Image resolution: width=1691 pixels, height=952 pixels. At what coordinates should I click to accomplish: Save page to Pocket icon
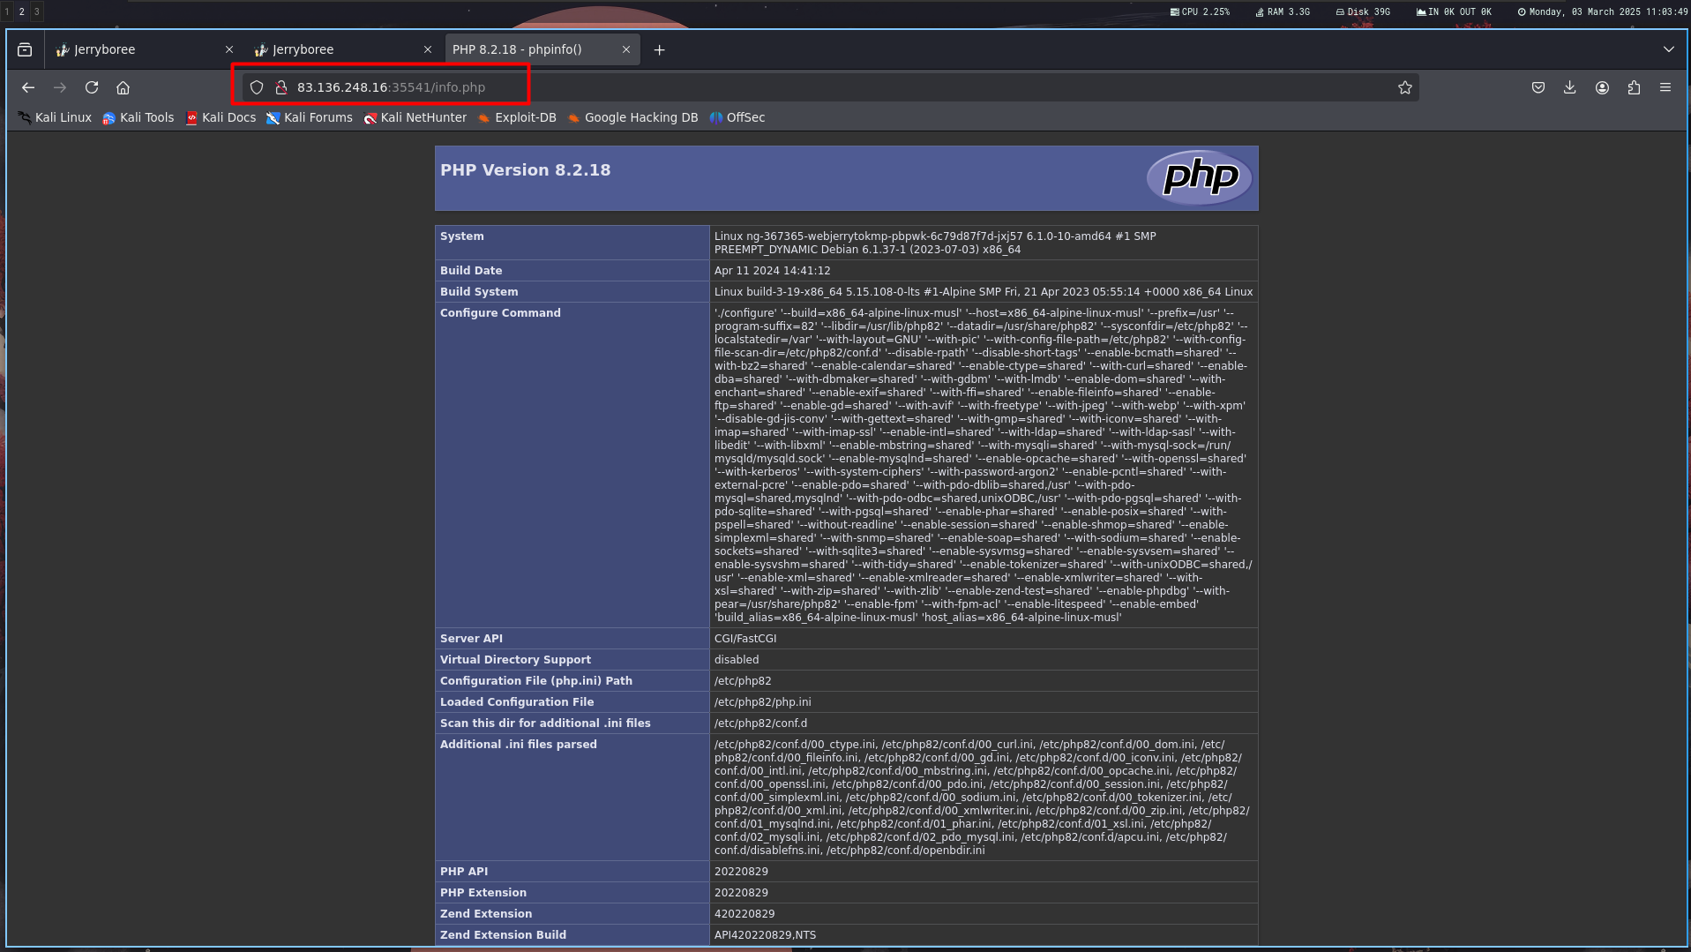(1538, 87)
